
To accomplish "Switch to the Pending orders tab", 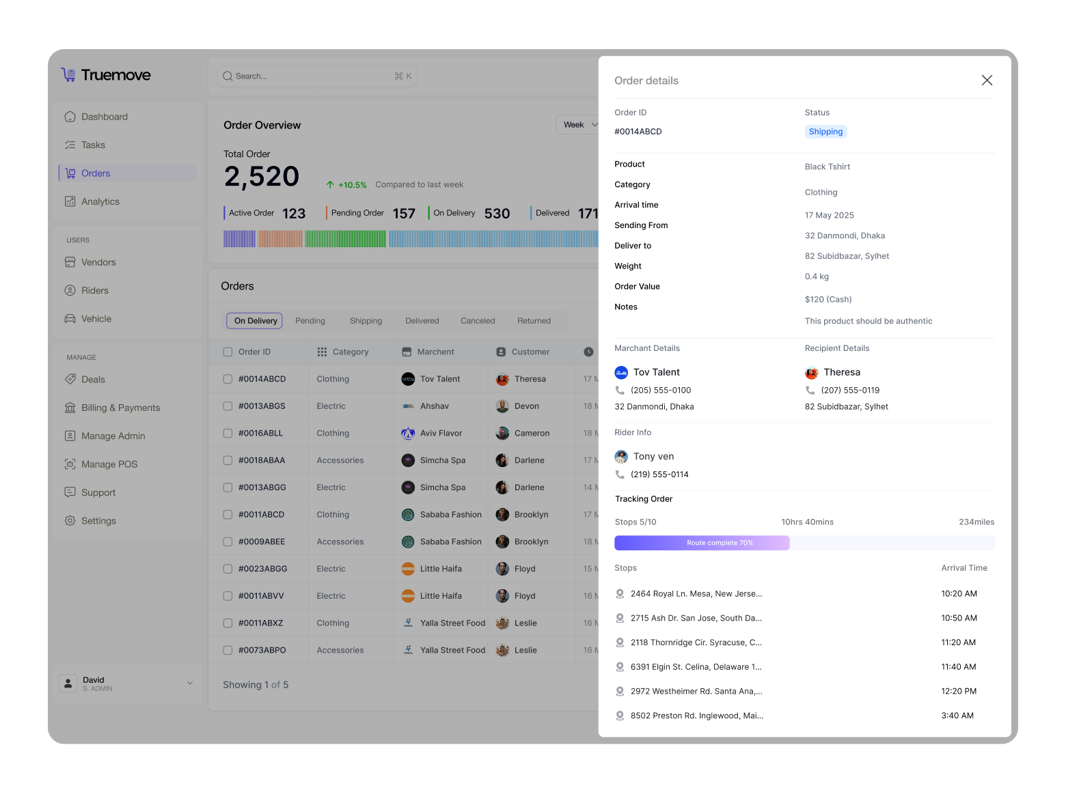I will (x=310, y=321).
